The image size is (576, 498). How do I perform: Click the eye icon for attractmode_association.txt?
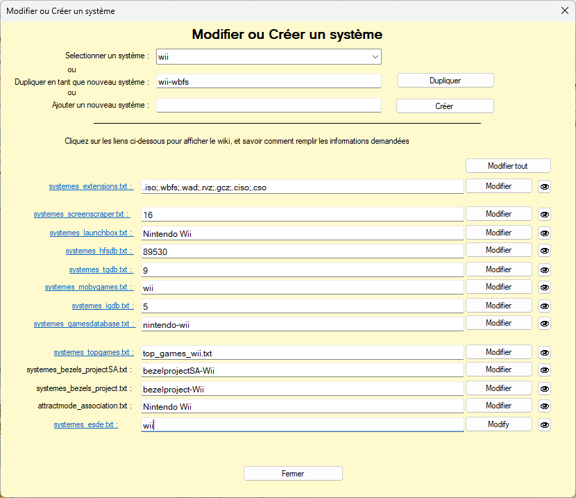544,406
